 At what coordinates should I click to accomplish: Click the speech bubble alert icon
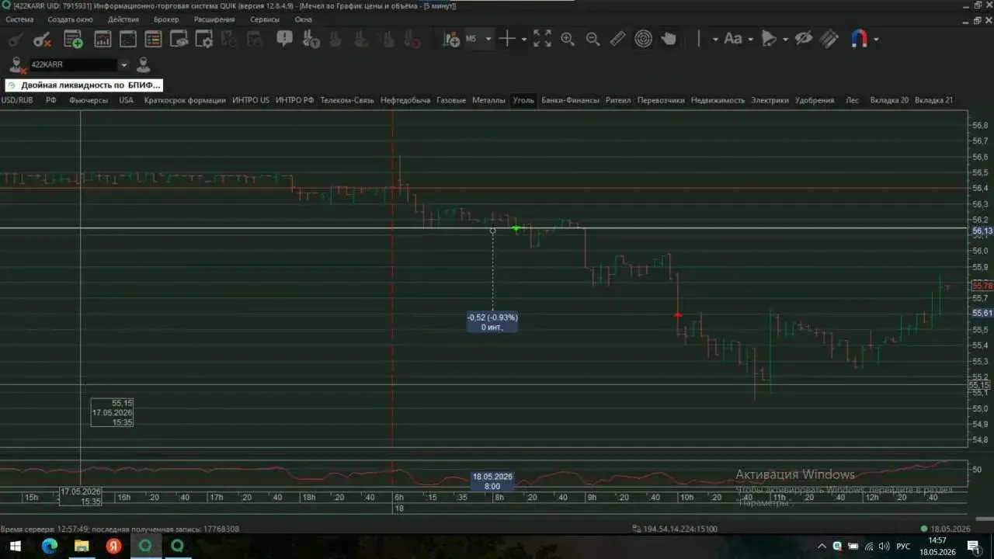(x=284, y=38)
